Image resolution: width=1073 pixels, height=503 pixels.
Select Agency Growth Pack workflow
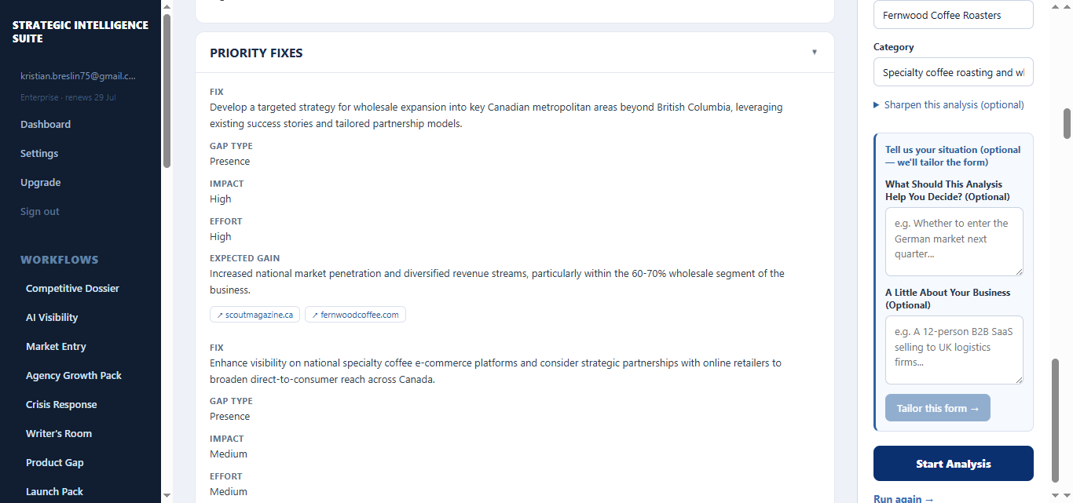[74, 375]
